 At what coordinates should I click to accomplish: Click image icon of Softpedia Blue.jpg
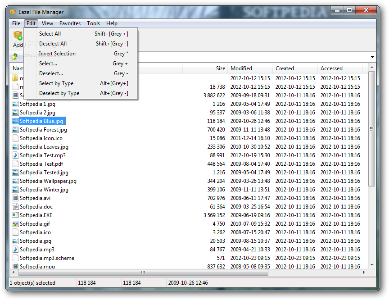[15, 121]
